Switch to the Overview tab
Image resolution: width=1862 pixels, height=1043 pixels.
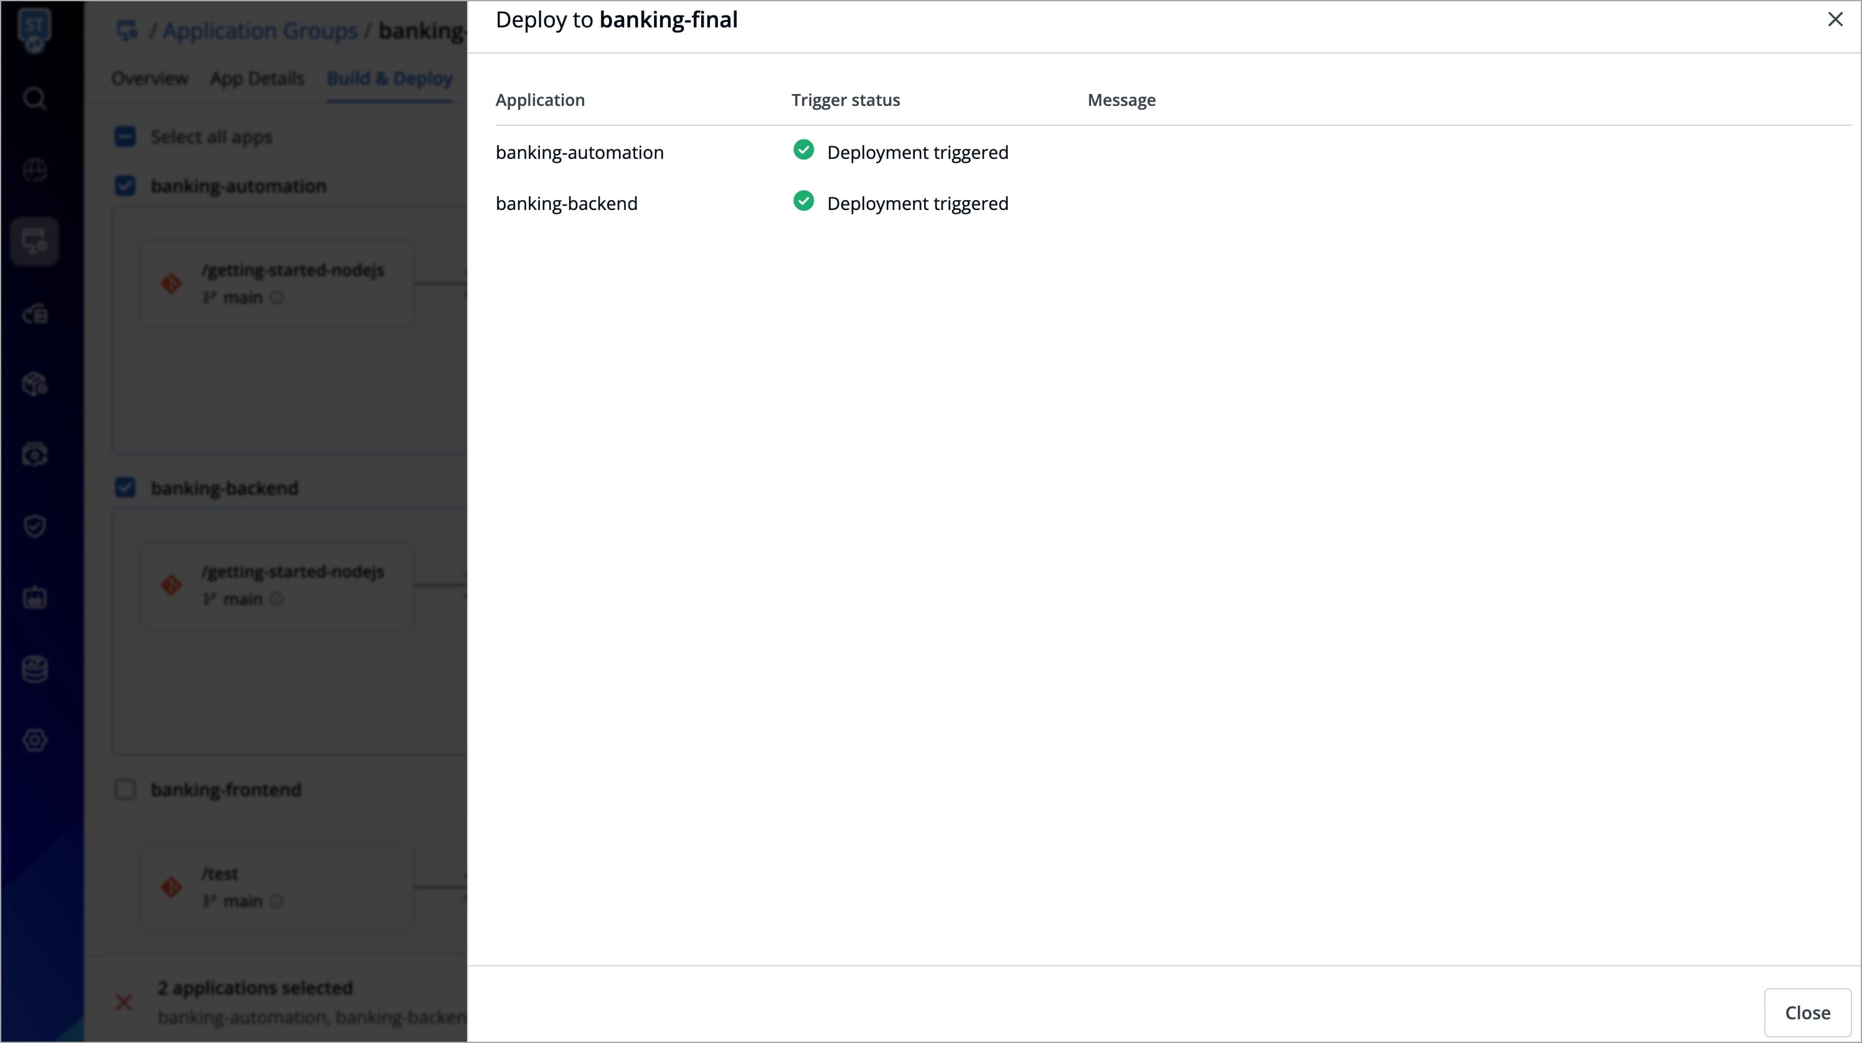click(x=149, y=78)
